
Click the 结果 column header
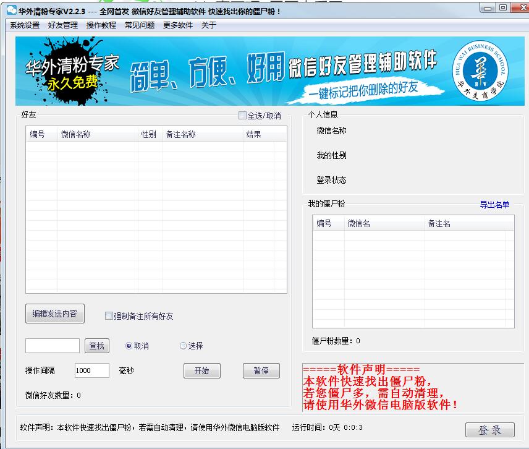point(258,134)
